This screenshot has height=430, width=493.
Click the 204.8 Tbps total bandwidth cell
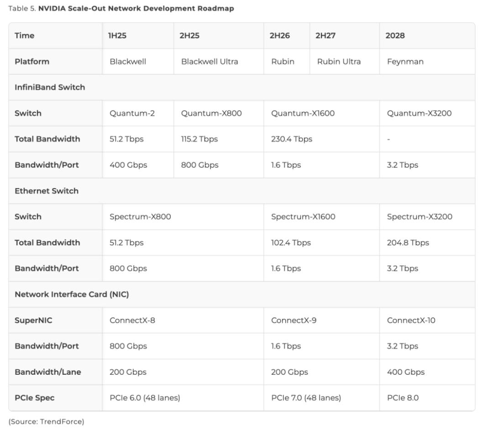pos(408,243)
